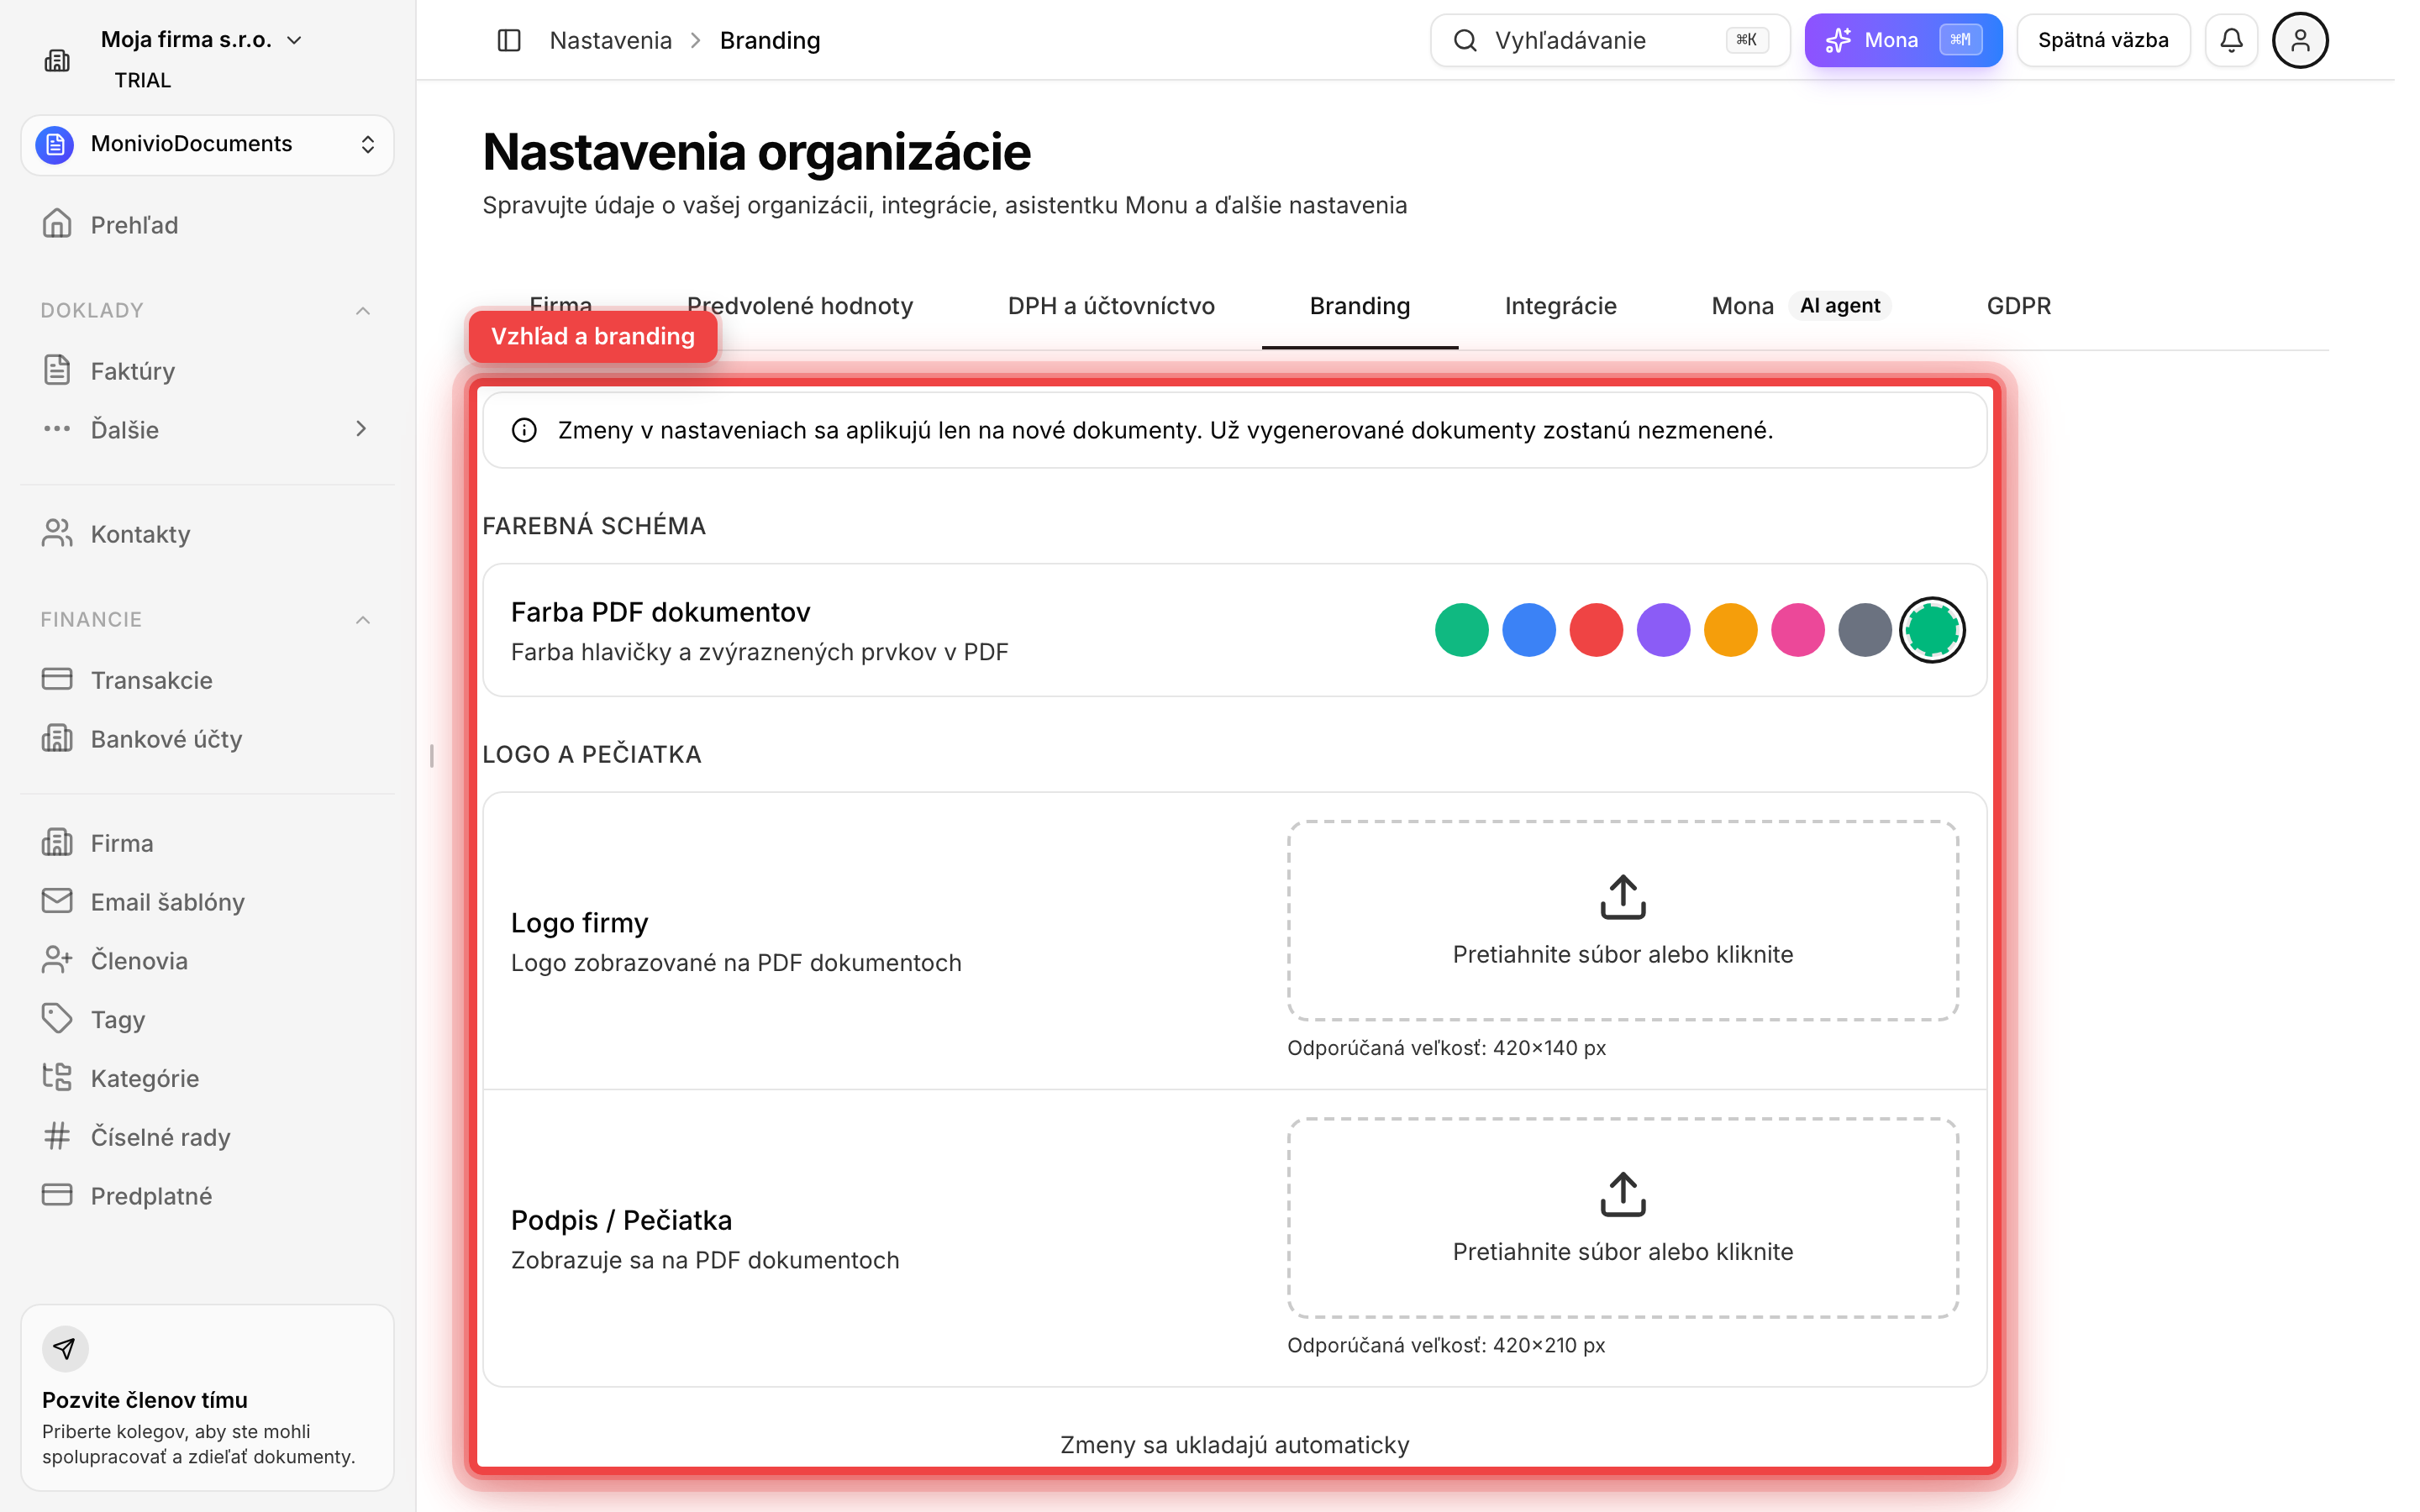Viewport: 2420px width, 1512px height.
Task: Click the Podpis / Pečiatka upload dropzone
Action: click(1622, 1217)
